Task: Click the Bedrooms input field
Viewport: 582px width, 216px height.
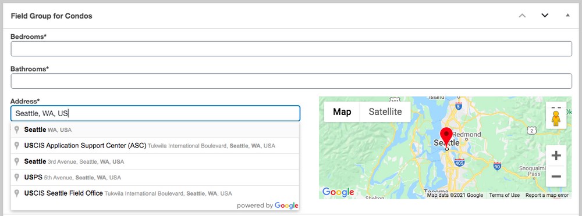Action: point(291,49)
